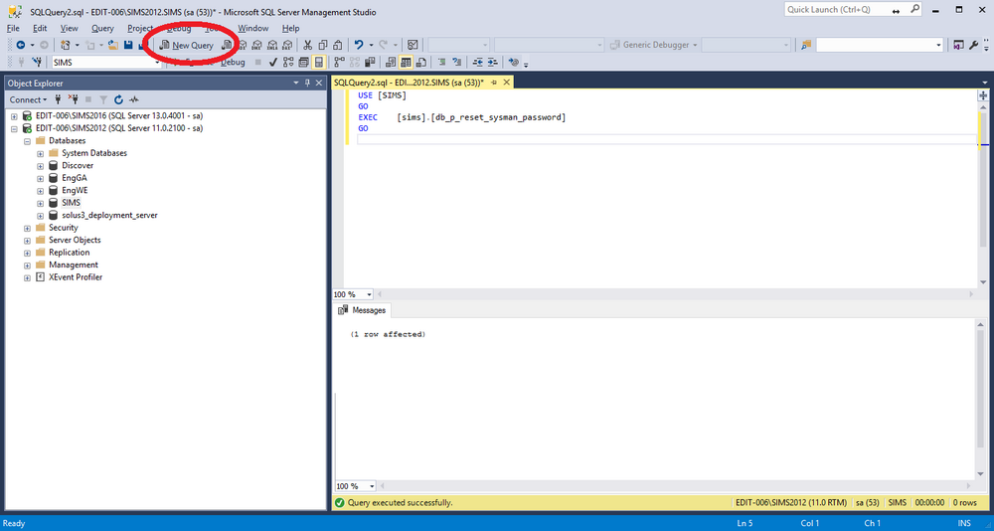The width and height of the screenshot is (994, 531).
Task: Click the Save floppy disk icon
Action: [x=128, y=45]
